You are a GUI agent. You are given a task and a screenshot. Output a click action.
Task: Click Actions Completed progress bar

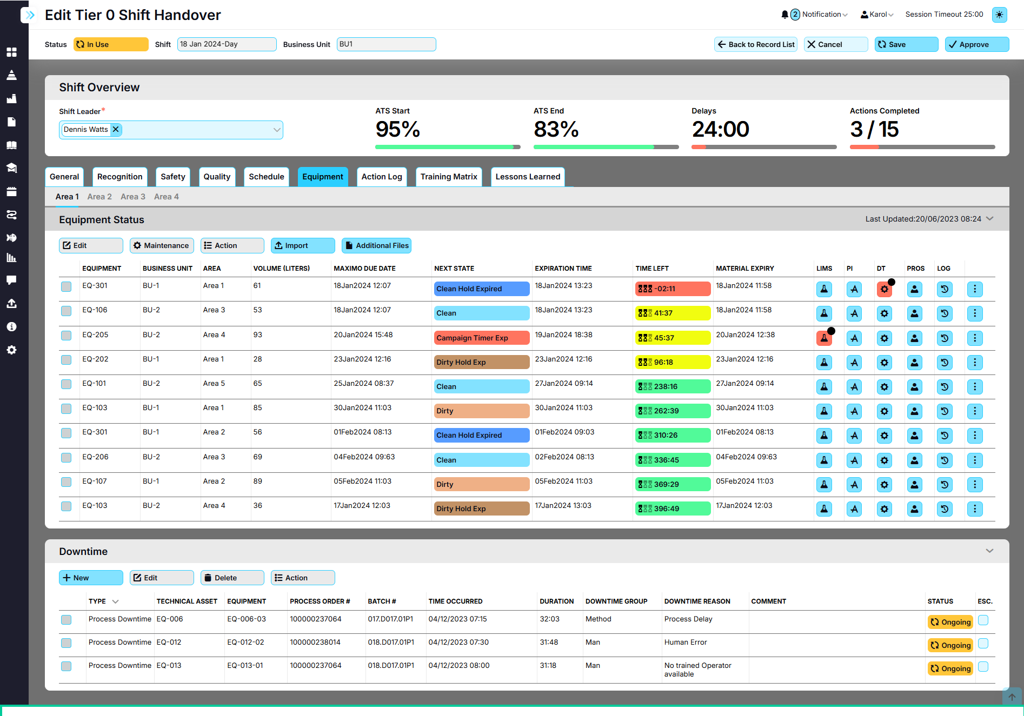pyautogui.click(x=922, y=147)
